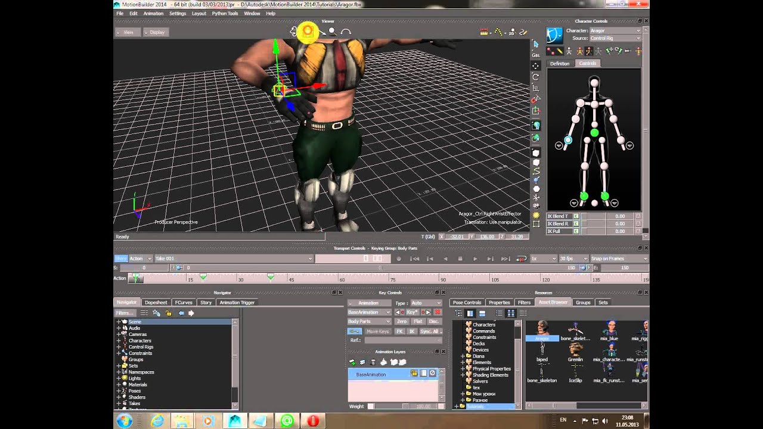Toggle the Story button in Transport Controls
The height and width of the screenshot is (429, 763).
pyautogui.click(x=121, y=259)
